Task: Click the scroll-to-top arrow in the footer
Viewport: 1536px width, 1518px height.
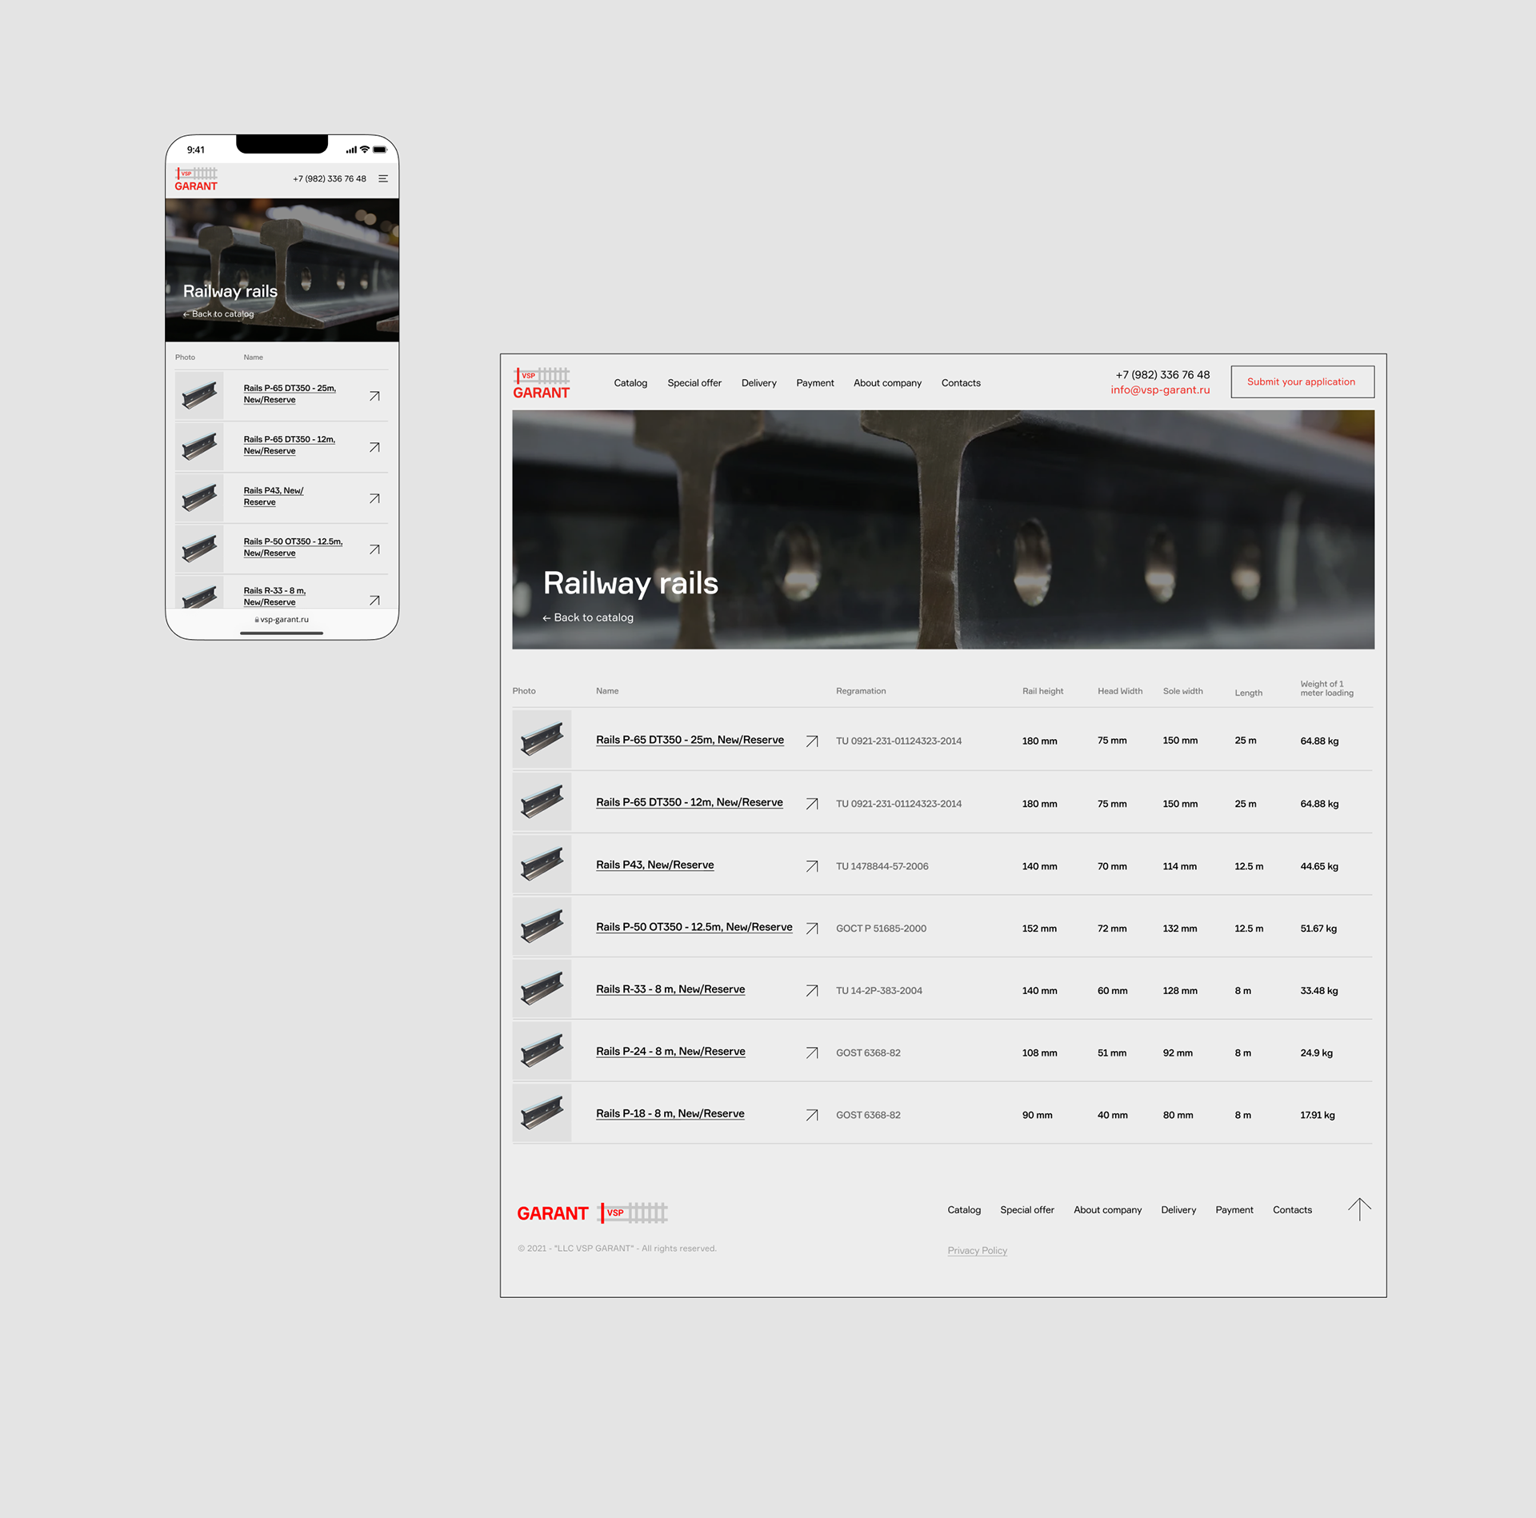Action: pyautogui.click(x=1359, y=1208)
